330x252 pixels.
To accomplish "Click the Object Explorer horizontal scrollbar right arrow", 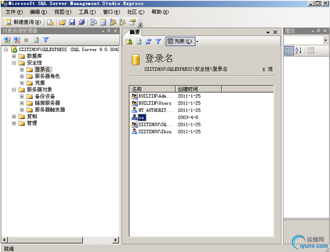I will [x=116, y=240].
